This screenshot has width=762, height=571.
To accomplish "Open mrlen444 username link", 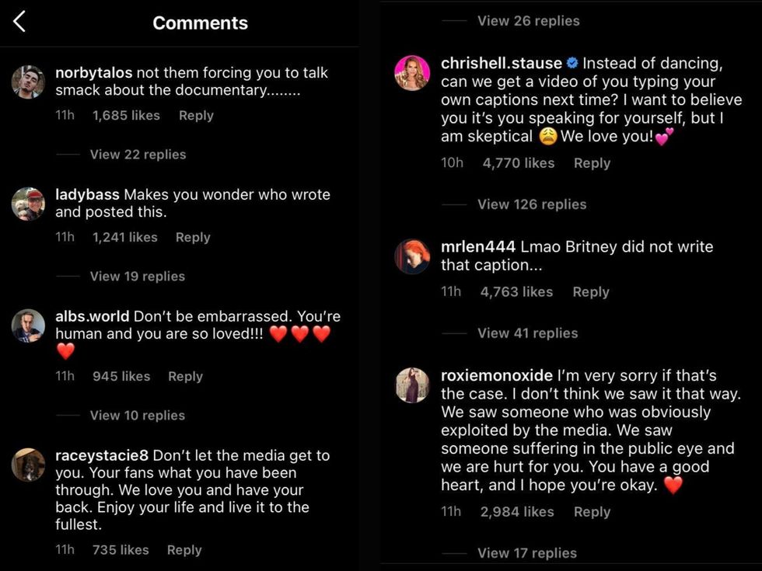I will coord(477,247).
